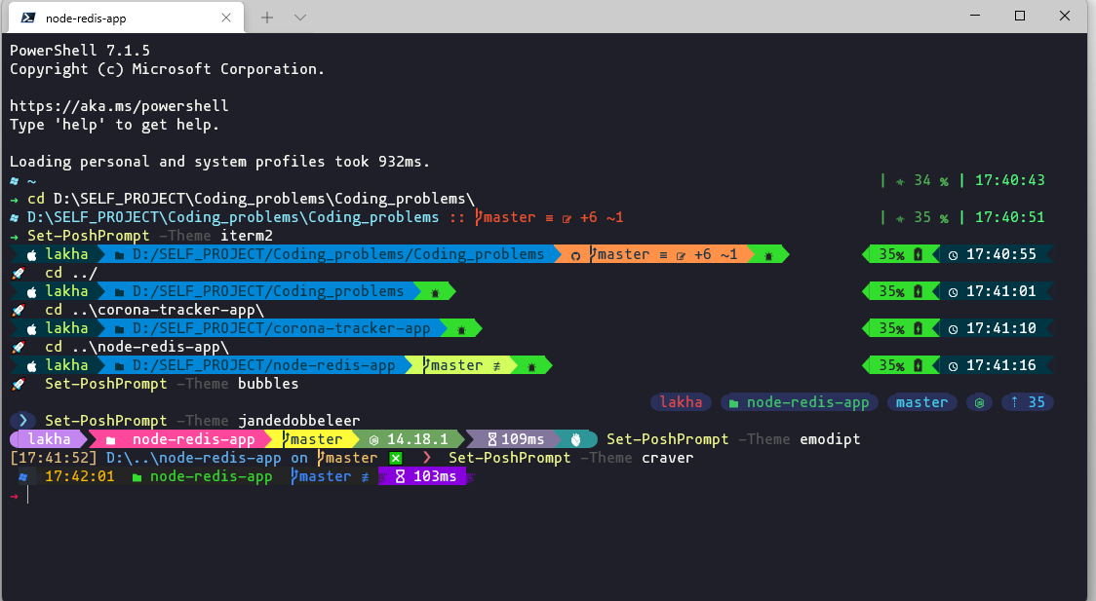Click the PowerShell icon on the node-redis-app tab
Image resolution: width=1096 pixels, height=601 pixels.
[26, 17]
